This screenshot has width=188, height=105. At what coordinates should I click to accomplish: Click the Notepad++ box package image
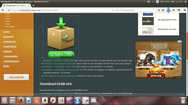pos(61,33)
